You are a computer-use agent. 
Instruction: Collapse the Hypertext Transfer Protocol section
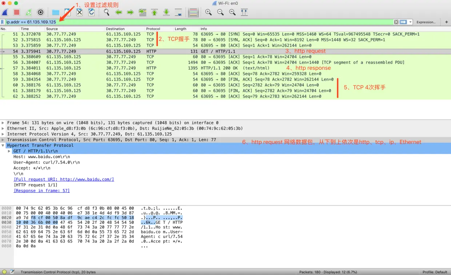click(3, 145)
